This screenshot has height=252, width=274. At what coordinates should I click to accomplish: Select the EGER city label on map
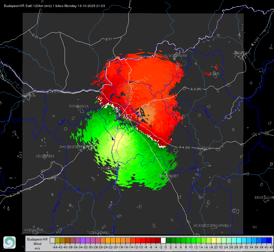(214, 74)
